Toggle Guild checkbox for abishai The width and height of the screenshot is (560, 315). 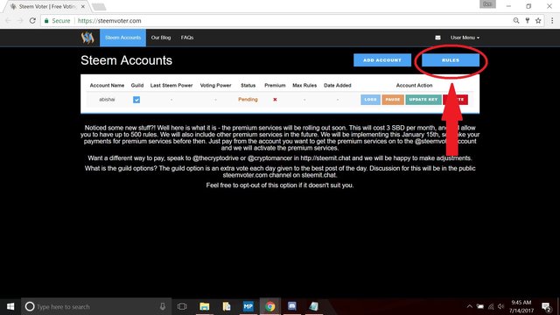click(x=136, y=100)
